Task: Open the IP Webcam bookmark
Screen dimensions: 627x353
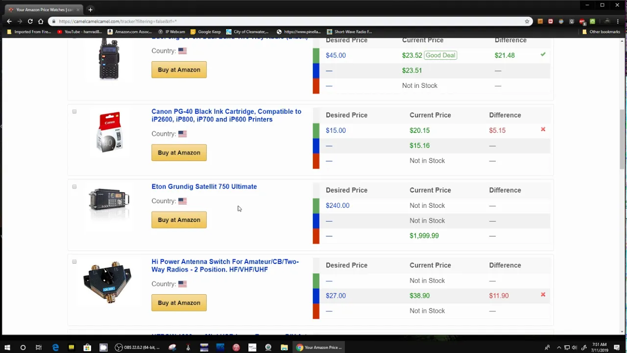Action: pos(171,32)
